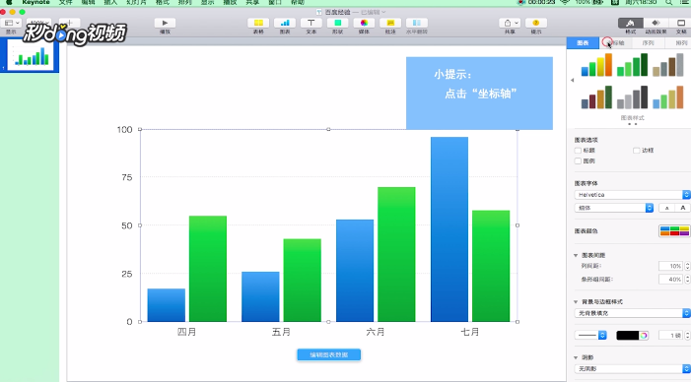Click the document title in the title bar

pyautogui.click(x=337, y=12)
